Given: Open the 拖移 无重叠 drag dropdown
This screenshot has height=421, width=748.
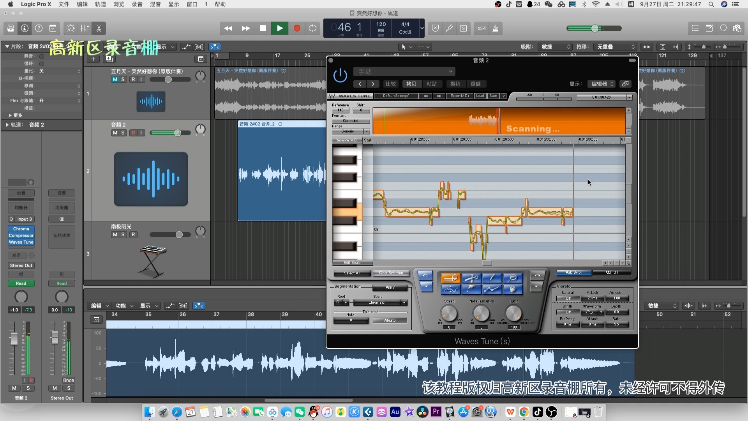Looking at the screenshot, I should coord(615,47).
